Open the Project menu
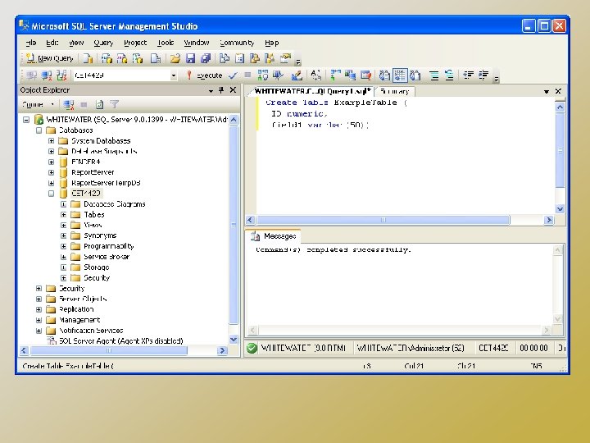Screen dimensions: 590x443 click(x=135, y=43)
